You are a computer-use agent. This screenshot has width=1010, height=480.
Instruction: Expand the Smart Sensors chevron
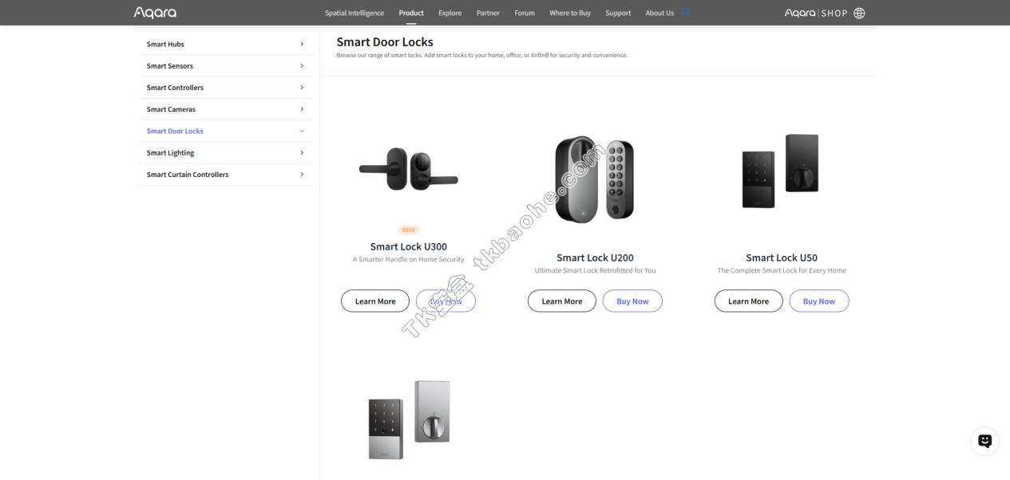pos(302,65)
